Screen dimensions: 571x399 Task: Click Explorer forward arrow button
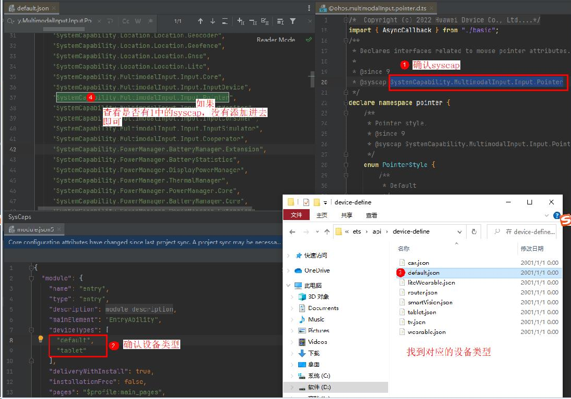tap(306, 231)
